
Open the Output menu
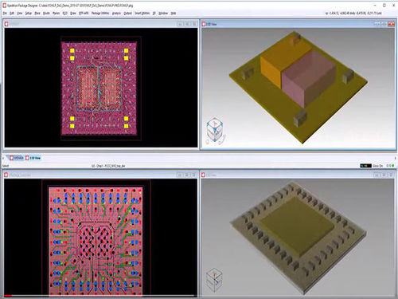point(127,13)
